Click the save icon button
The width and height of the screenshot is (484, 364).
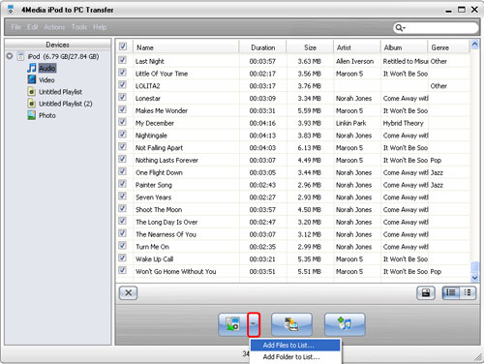tap(426, 293)
